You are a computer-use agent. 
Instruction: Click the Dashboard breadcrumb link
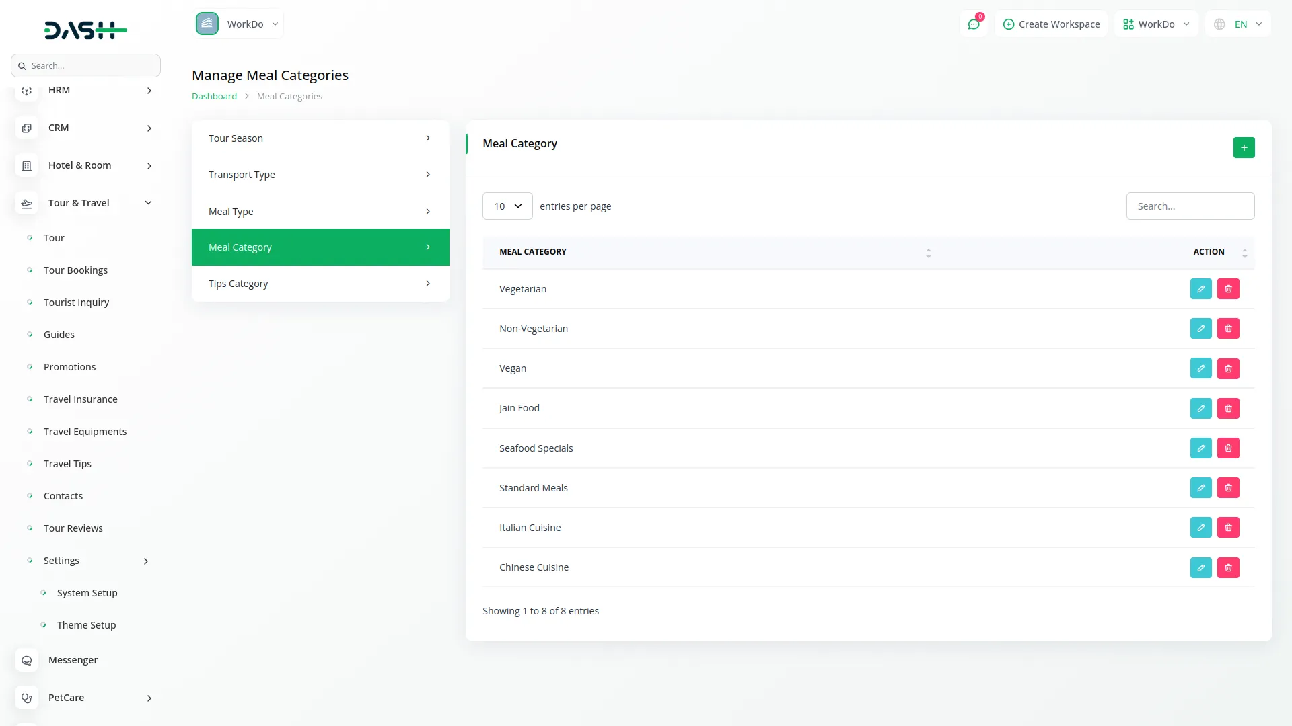(x=214, y=97)
